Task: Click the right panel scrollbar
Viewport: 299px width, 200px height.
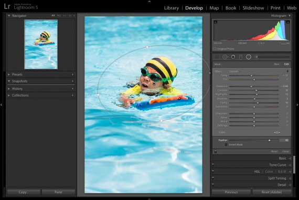Action: (x=295, y=164)
